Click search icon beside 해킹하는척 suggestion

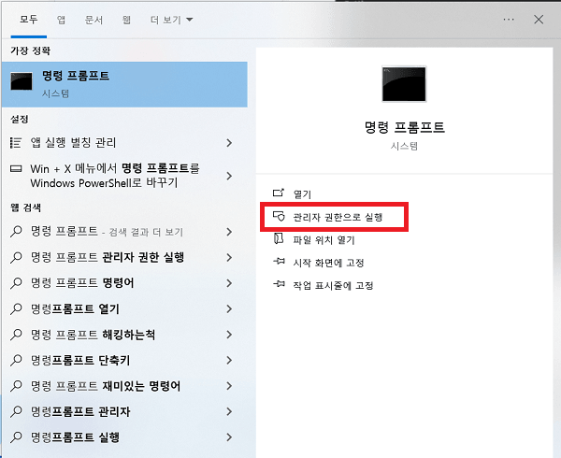[x=16, y=335]
